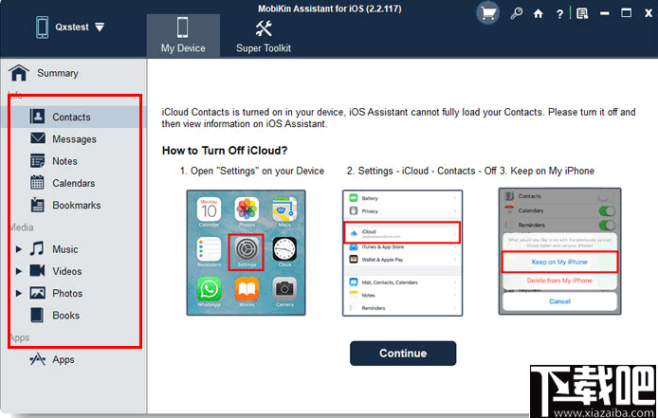Select Contacts in the sidebar
This screenshot has width=658, height=418.
[x=71, y=117]
